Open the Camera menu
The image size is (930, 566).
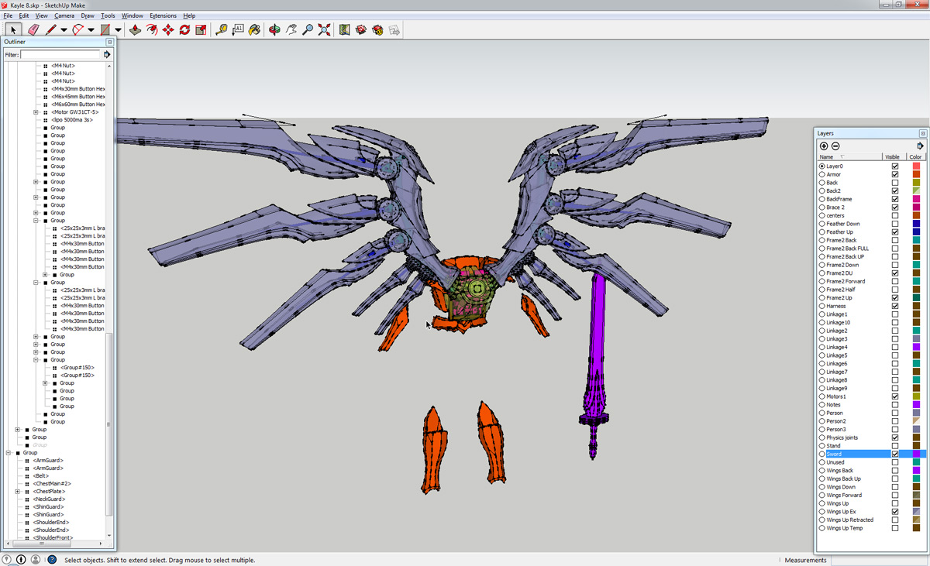[64, 15]
